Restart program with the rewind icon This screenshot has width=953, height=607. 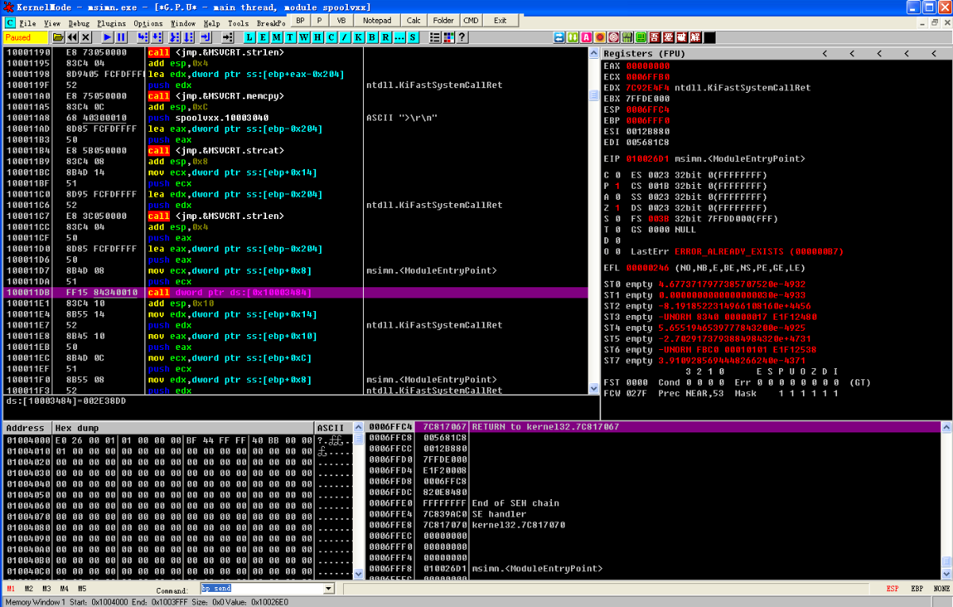pyautogui.click(x=71, y=37)
